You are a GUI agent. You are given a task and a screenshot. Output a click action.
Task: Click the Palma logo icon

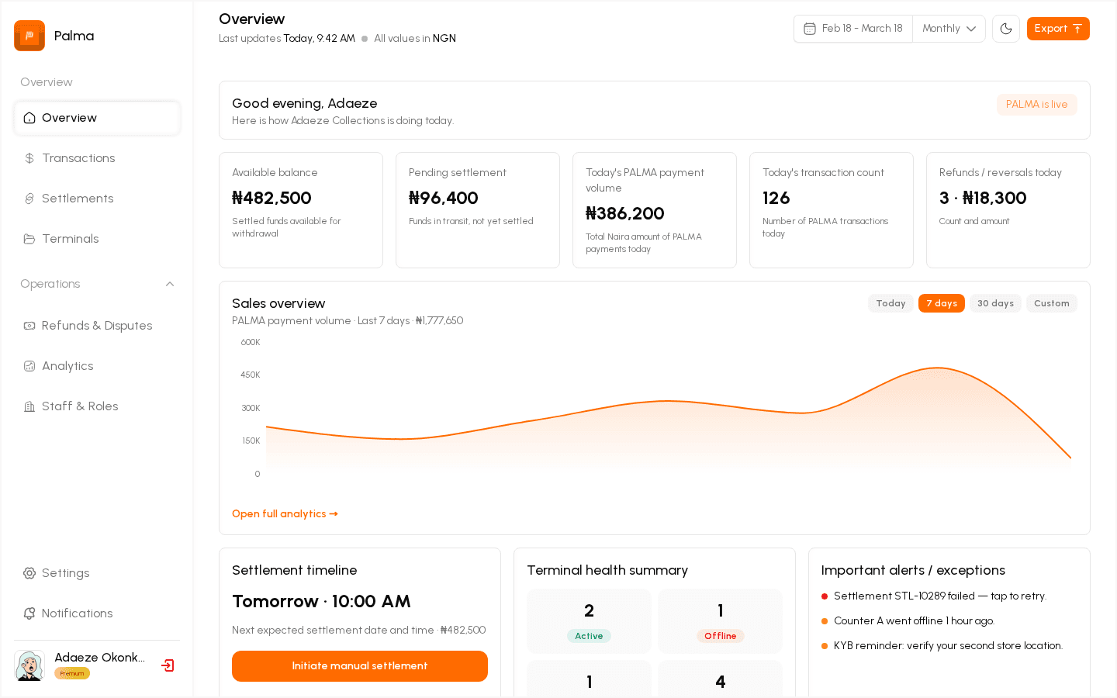click(29, 36)
